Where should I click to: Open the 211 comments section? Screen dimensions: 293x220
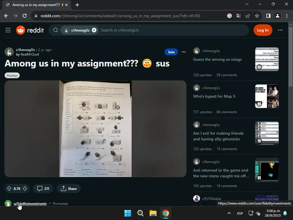click(43, 188)
